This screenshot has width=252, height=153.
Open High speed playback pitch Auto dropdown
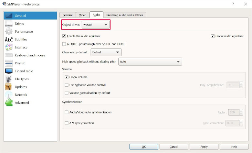150,61
